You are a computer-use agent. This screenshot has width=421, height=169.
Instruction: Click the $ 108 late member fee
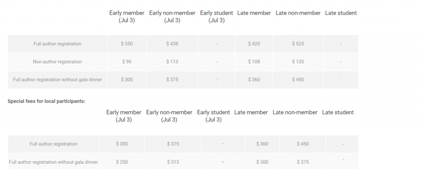tap(254, 62)
